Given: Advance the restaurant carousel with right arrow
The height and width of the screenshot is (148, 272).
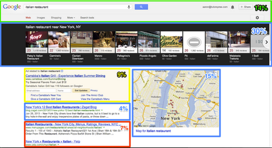Looking at the screenshot, I should click(267, 42).
